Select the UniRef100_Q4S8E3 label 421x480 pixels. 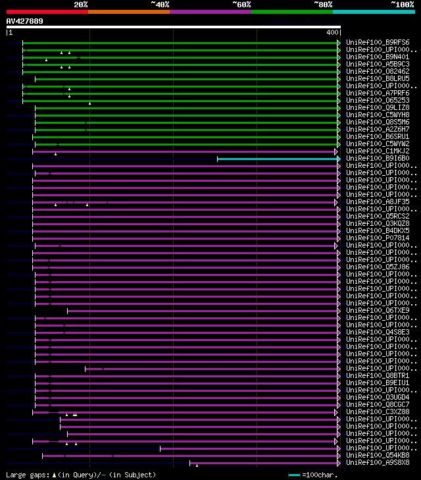[378, 332]
